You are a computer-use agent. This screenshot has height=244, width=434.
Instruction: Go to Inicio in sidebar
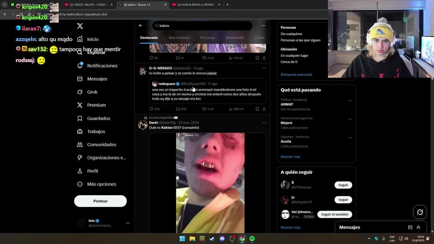[x=88, y=39]
